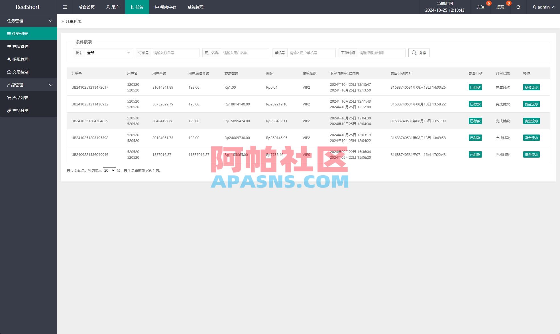Collapse the sidebar with the hamburger icon
The height and width of the screenshot is (334, 560).
[x=65, y=7]
